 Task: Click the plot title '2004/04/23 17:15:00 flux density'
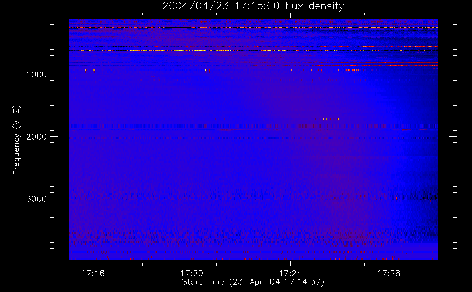point(253,6)
